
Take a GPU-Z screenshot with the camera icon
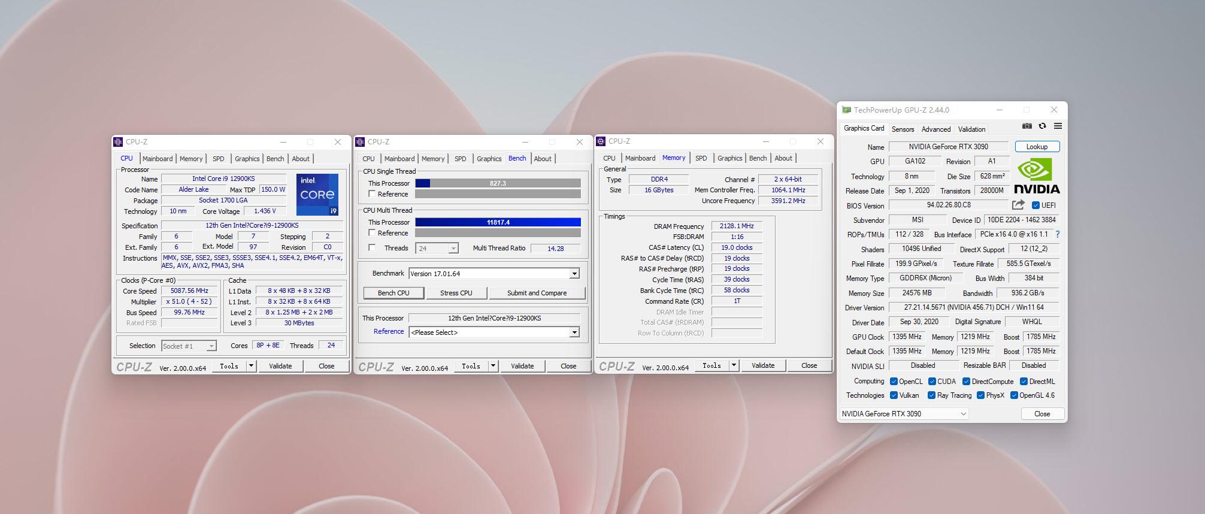[x=1027, y=126]
